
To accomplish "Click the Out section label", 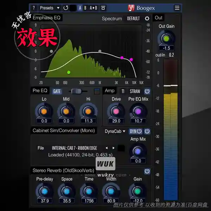I will 159,18.
